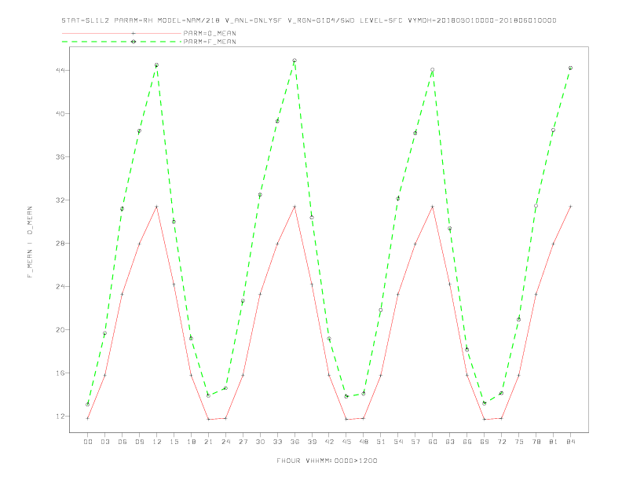Image resolution: width=622 pixels, height=481 pixels.
Task: Click x-axis hour label '63'
Action: 450,442
